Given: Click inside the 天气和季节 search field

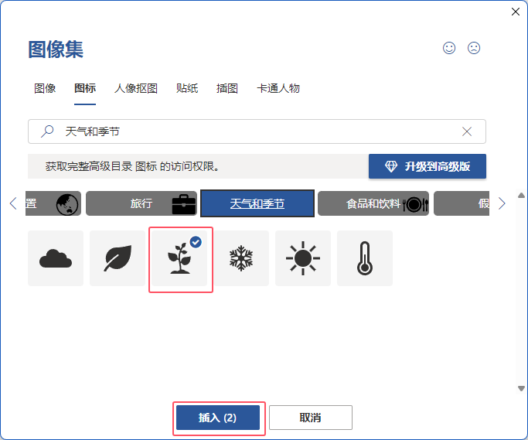Looking at the screenshot, I should [257, 131].
